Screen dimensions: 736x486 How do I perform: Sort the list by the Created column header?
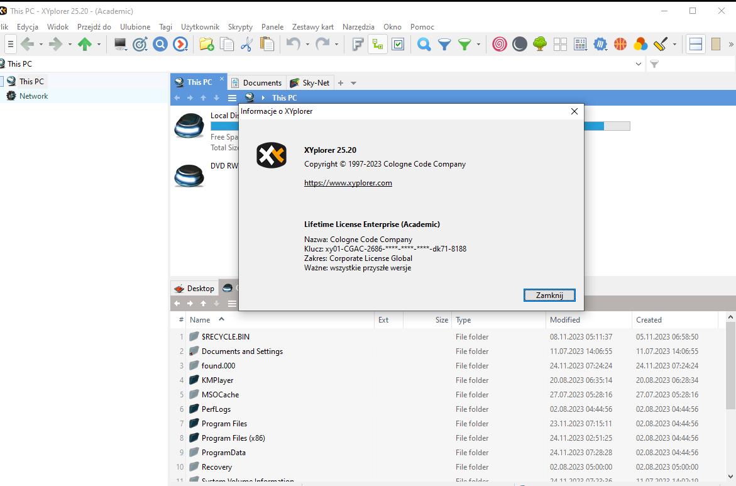(675, 320)
